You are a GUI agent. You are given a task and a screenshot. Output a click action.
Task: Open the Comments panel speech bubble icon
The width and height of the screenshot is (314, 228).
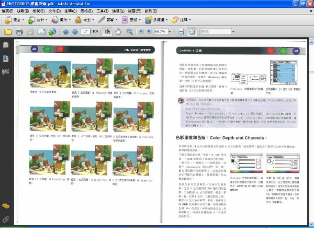(6, 206)
